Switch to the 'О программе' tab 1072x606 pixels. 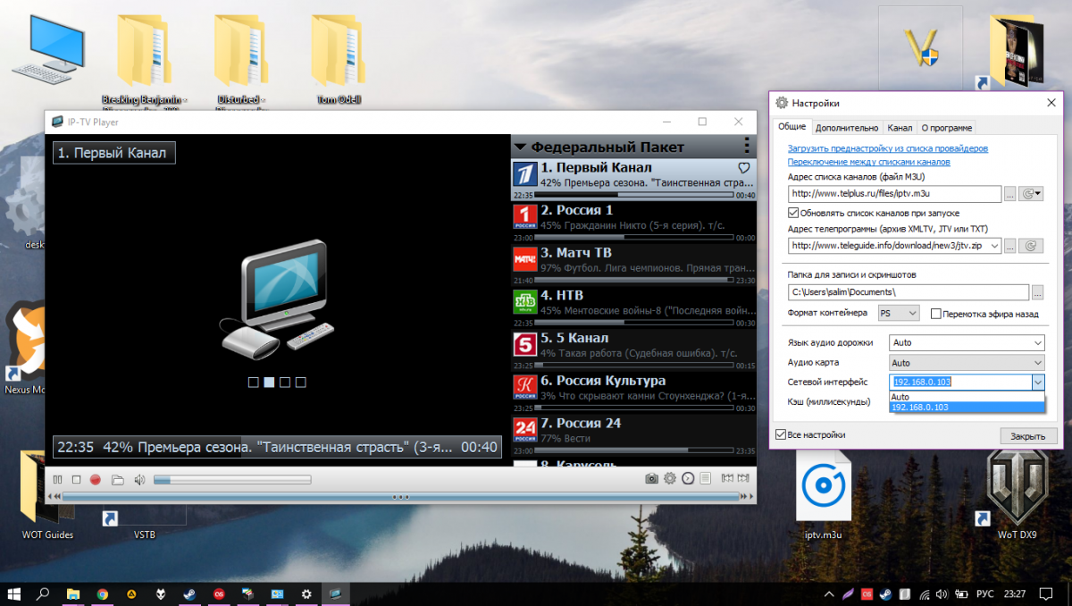click(x=947, y=128)
